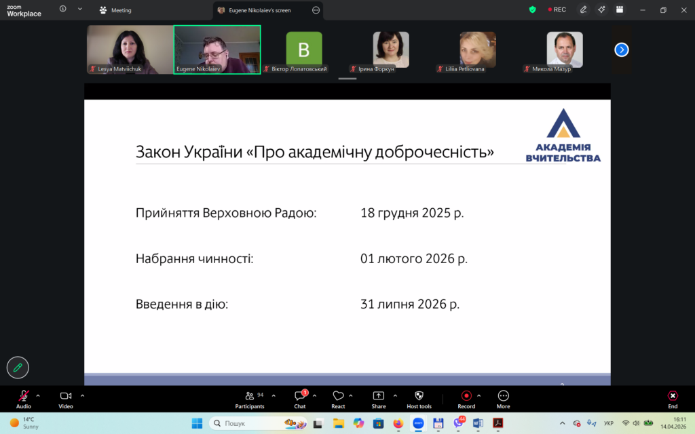The image size is (695, 434).
Task: Unmute the microphone via Audio button
Action: tap(24, 396)
